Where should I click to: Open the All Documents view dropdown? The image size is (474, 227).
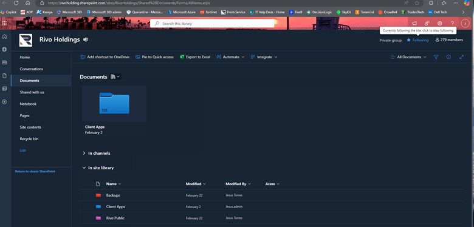(408, 57)
